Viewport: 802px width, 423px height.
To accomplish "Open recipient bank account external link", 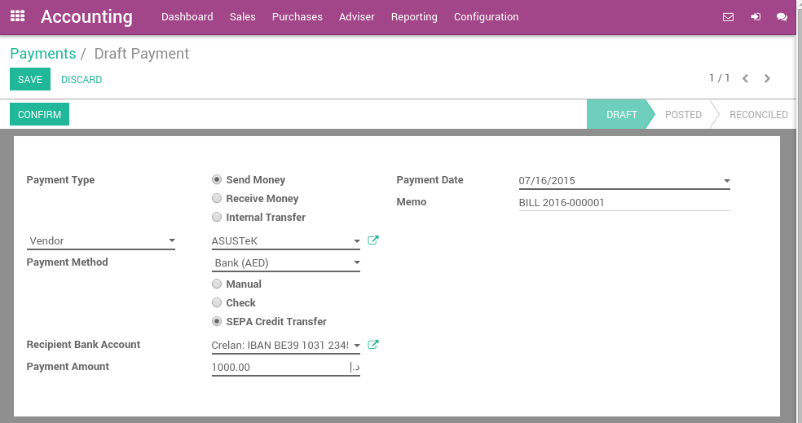I will (x=373, y=345).
